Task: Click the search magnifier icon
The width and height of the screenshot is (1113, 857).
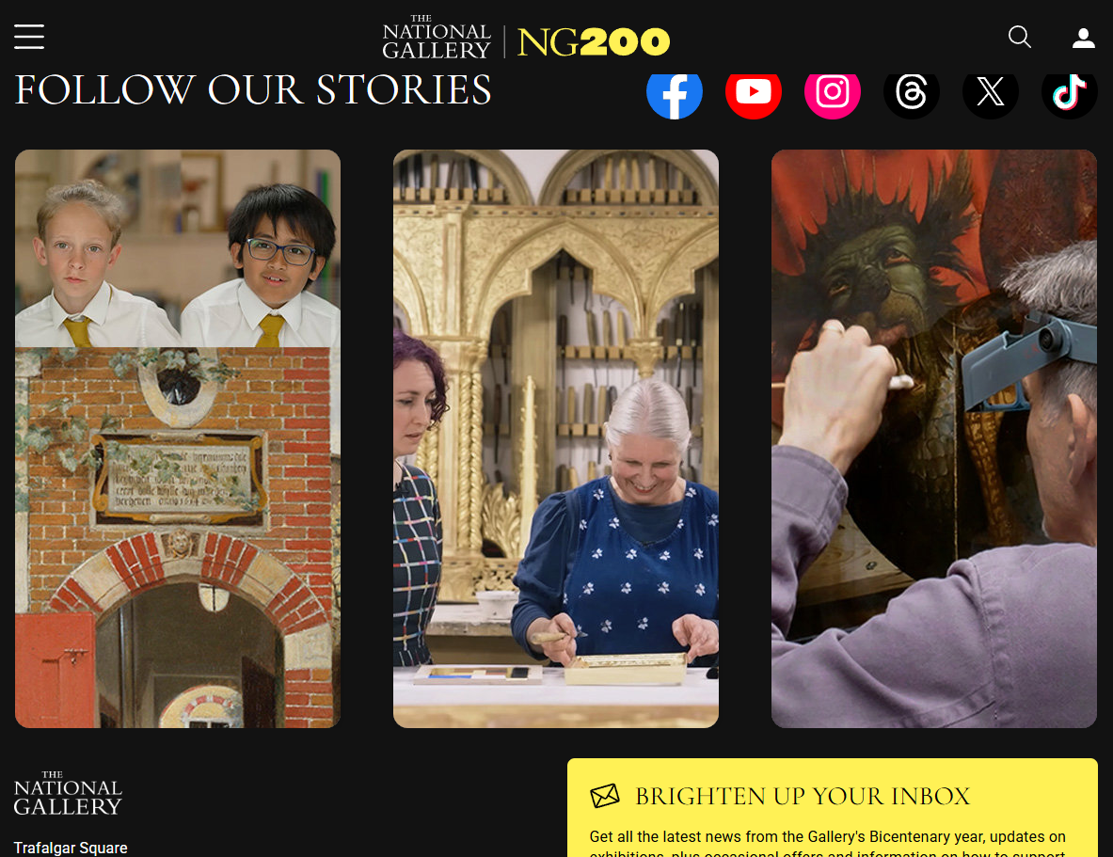Action: coord(1019,37)
